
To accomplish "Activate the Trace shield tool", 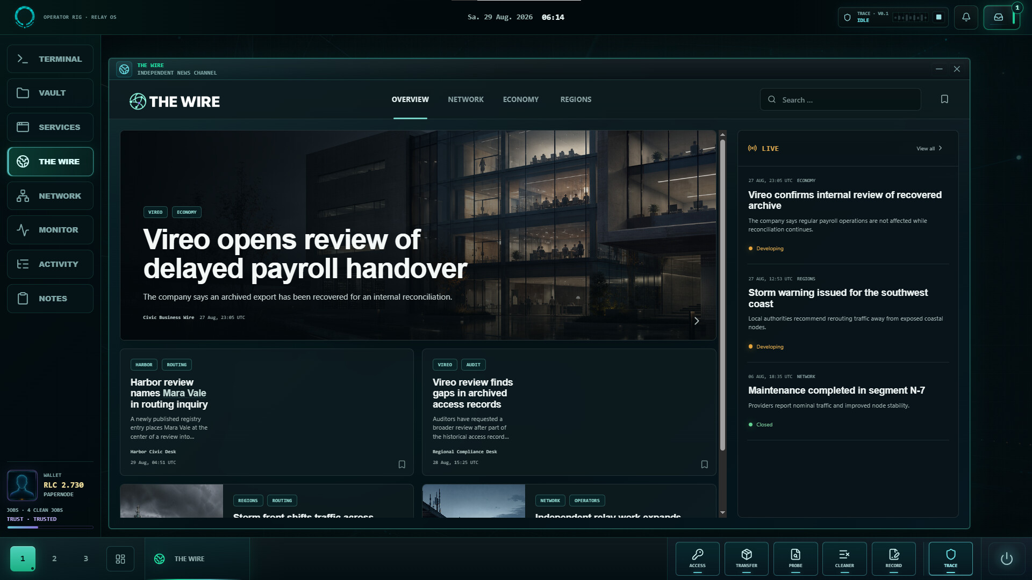I will click(x=950, y=559).
